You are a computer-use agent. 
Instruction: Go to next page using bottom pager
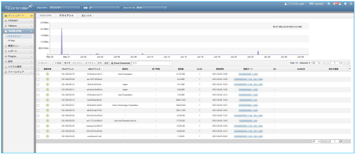point(345,141)
